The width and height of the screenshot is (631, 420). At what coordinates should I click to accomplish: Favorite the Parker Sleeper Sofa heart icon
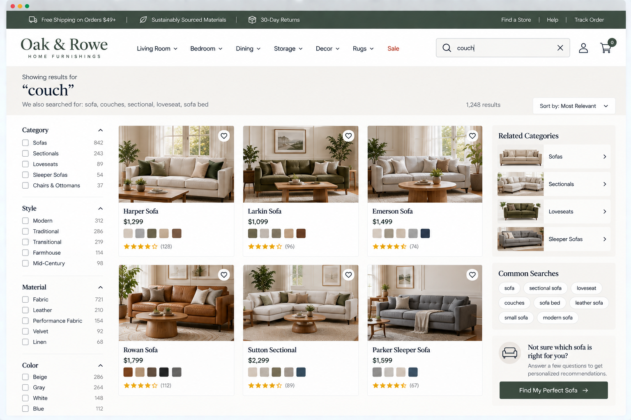pyautogui.click(x=472, y=275)
